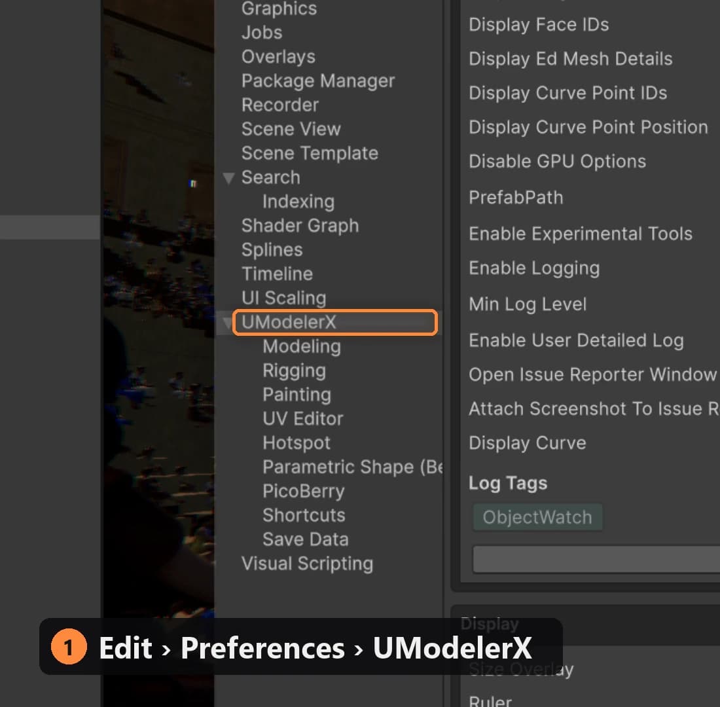This screenshot has height=707, width=720.
Task: Click Display Face IDs label
Action: coord(539,25)
